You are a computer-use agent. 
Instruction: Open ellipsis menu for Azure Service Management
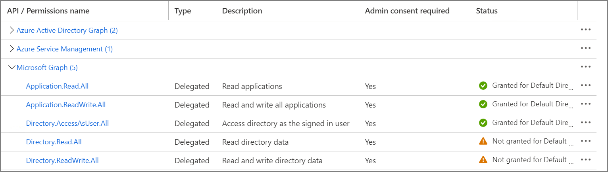click(586, 49)
